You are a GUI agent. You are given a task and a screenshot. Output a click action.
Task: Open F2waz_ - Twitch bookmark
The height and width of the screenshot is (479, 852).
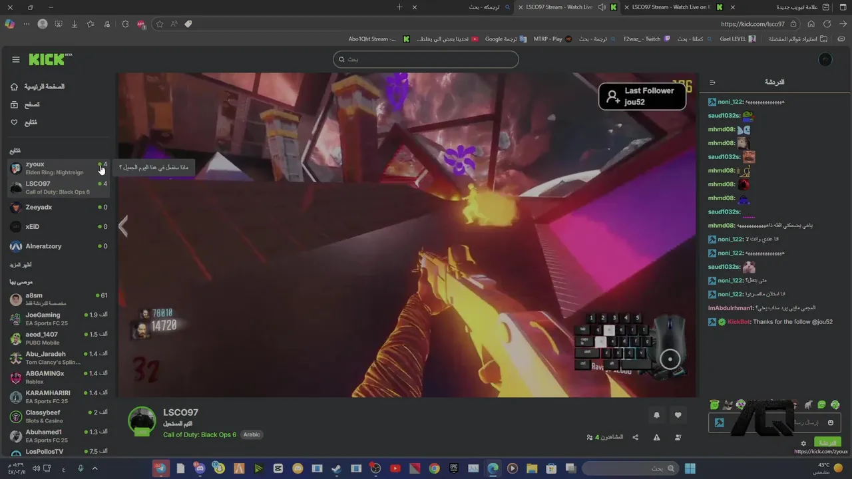(647, 39)
